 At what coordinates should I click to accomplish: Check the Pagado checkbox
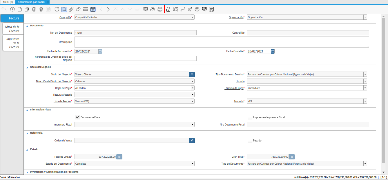tap(250, 140)
